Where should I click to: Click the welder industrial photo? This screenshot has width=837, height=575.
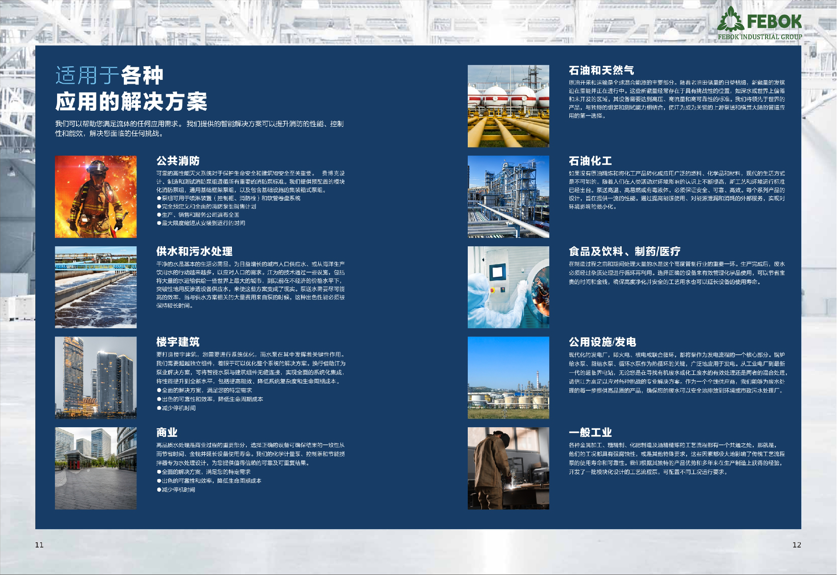(x=508, y=468)
